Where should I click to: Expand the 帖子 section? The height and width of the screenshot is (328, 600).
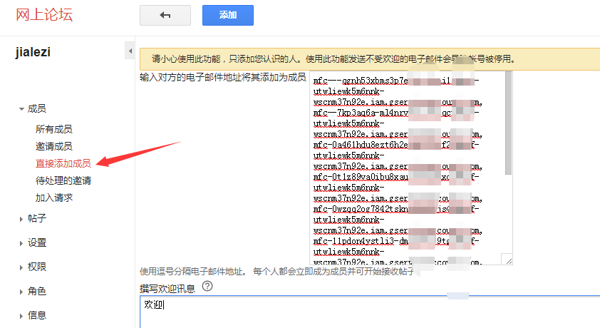[36, 219]
